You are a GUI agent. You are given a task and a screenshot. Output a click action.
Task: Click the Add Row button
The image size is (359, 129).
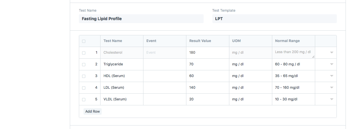[x=92, y=111]
